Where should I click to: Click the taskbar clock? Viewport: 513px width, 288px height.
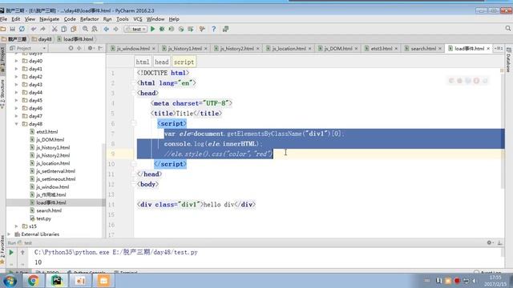click(x=495, y=281)
